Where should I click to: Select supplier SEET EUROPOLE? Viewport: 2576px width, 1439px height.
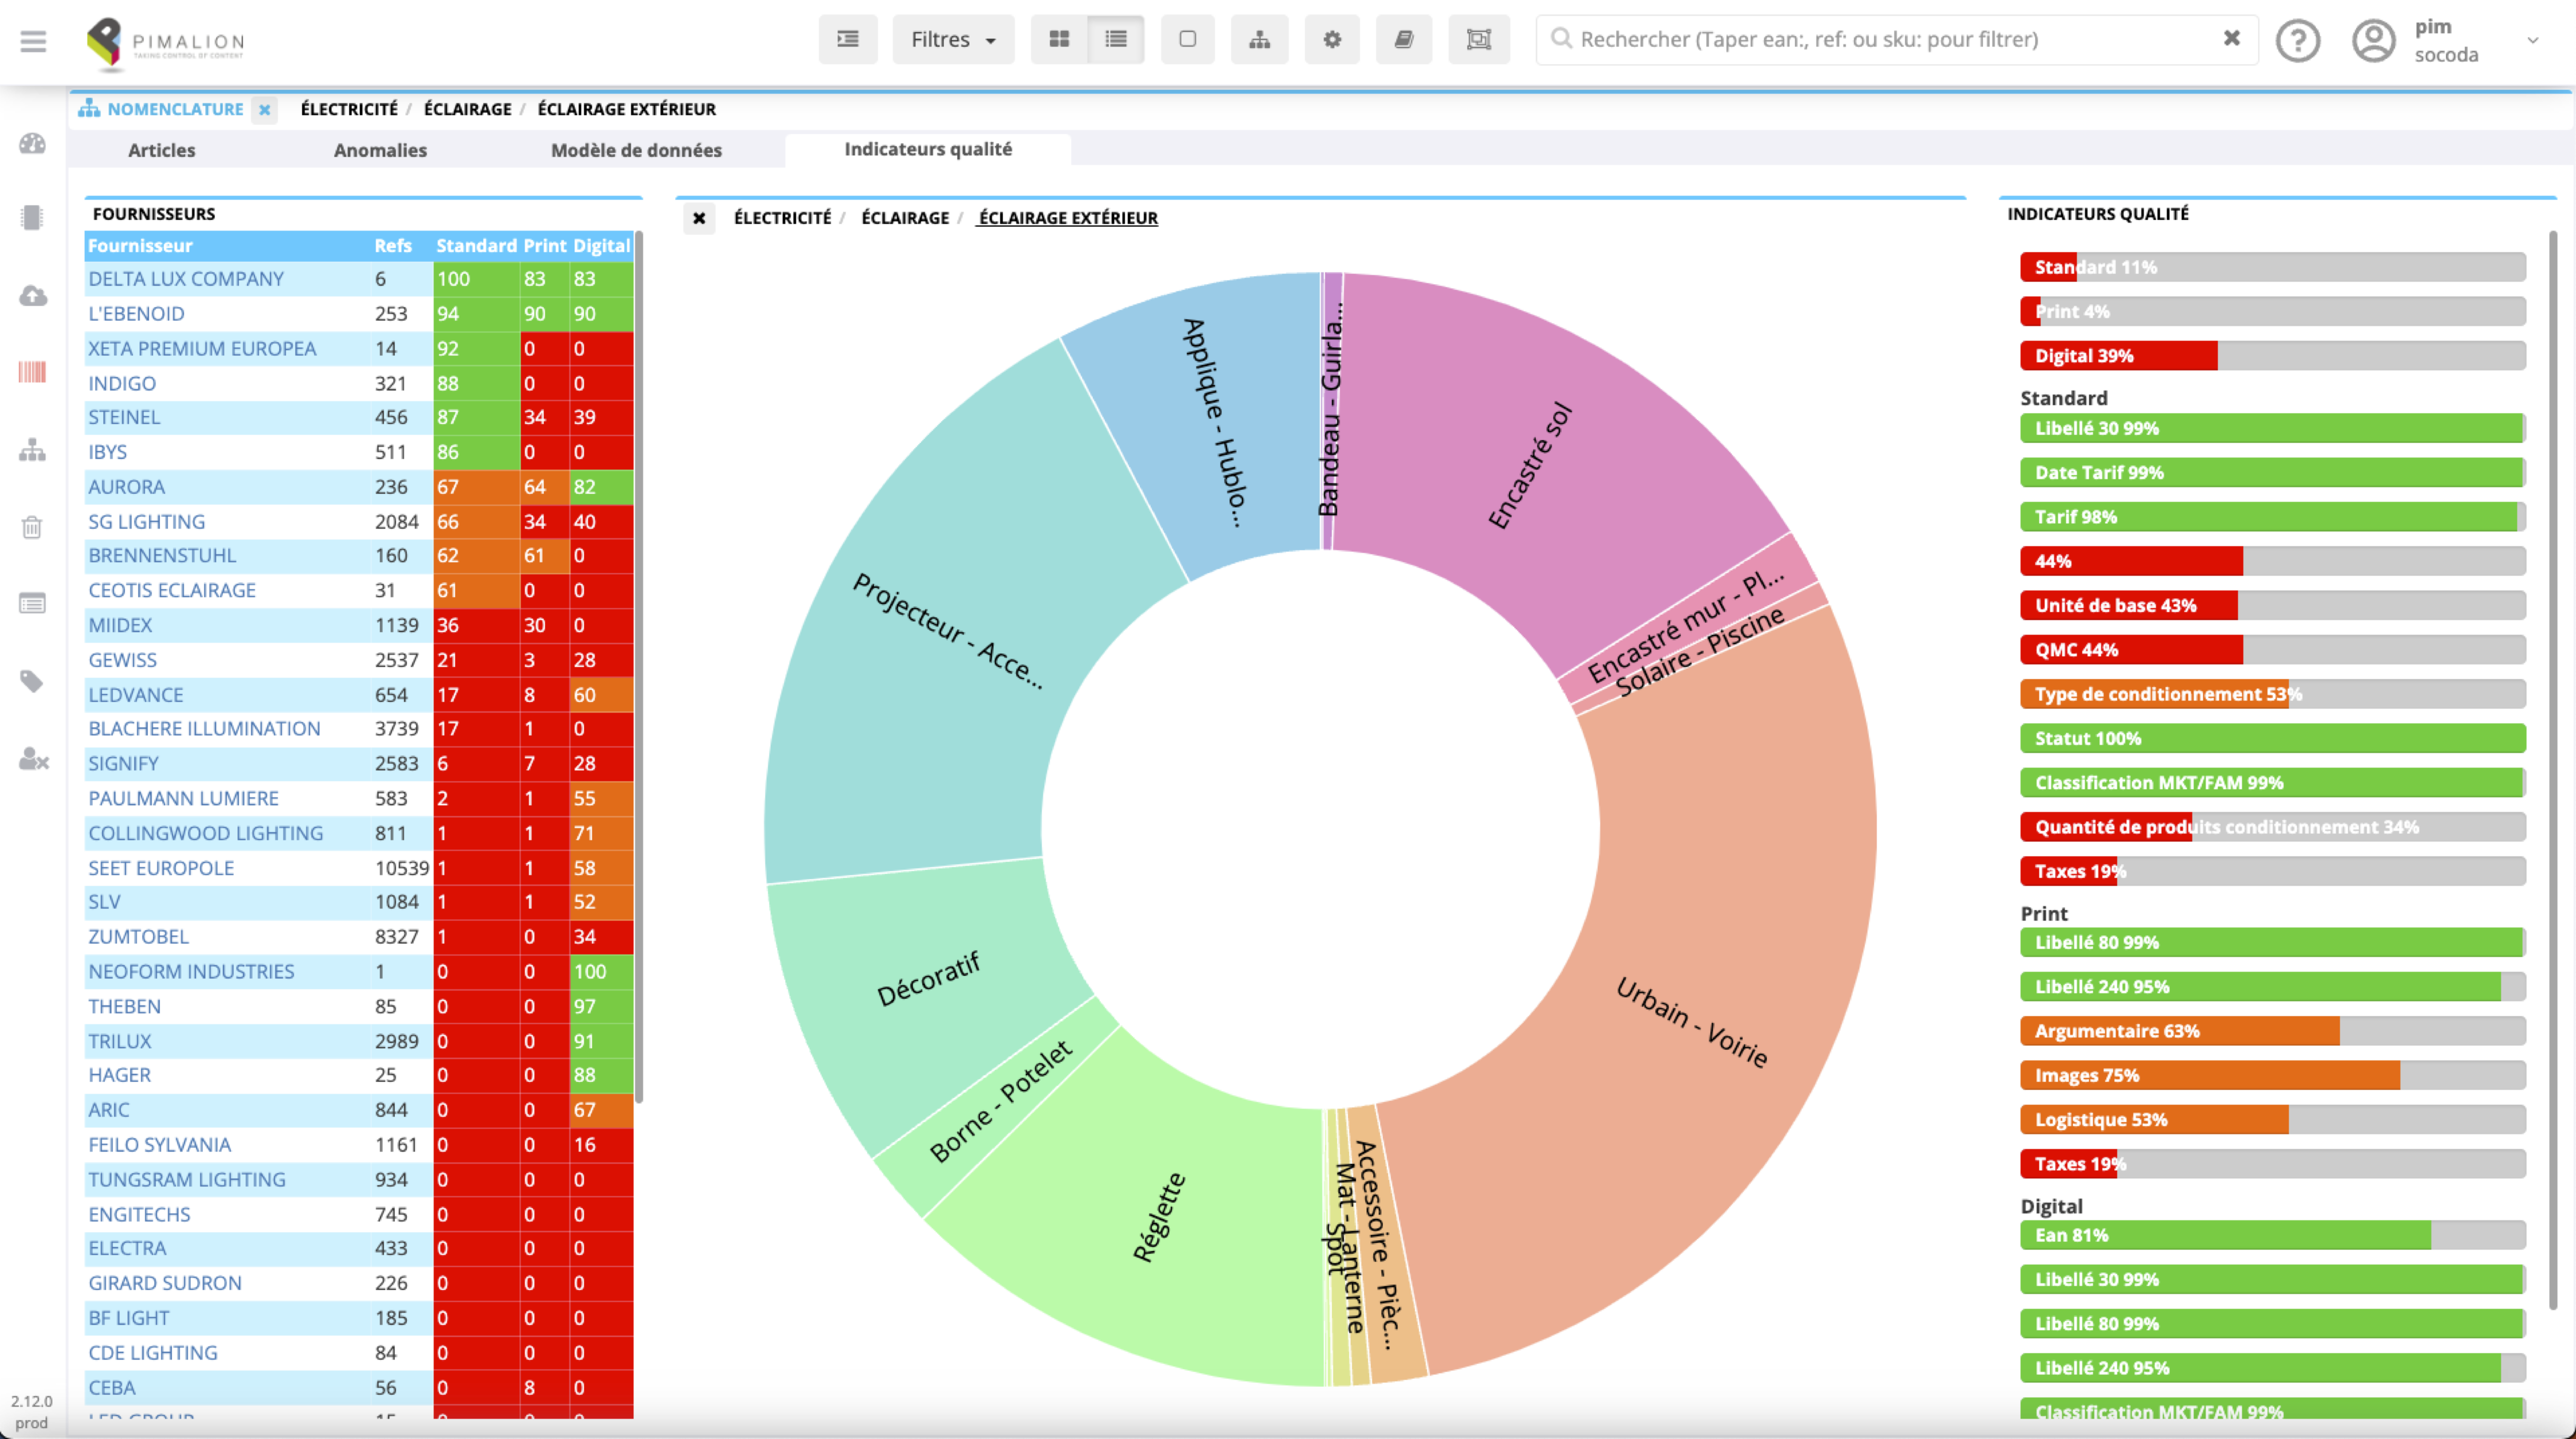[161, 868]
